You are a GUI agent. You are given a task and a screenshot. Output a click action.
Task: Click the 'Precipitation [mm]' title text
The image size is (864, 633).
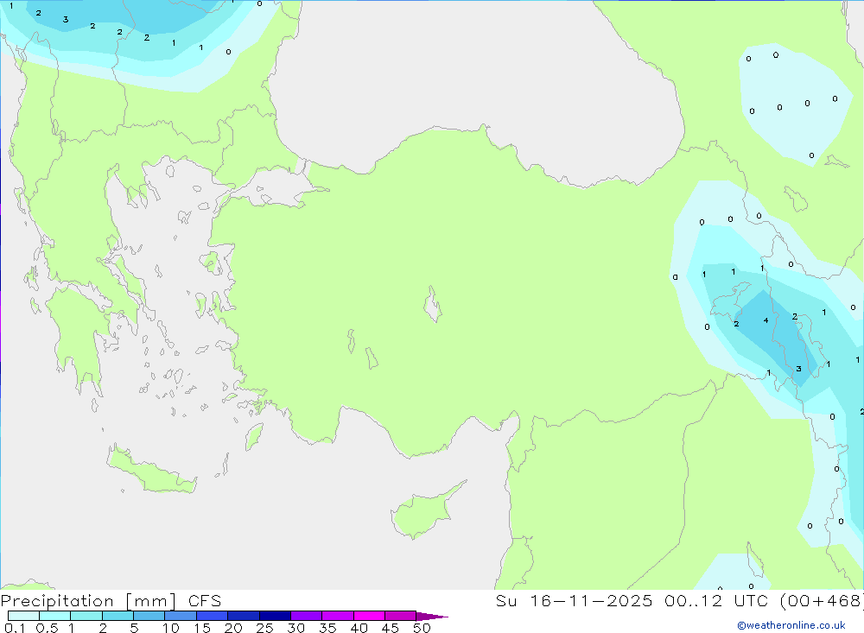89,601
